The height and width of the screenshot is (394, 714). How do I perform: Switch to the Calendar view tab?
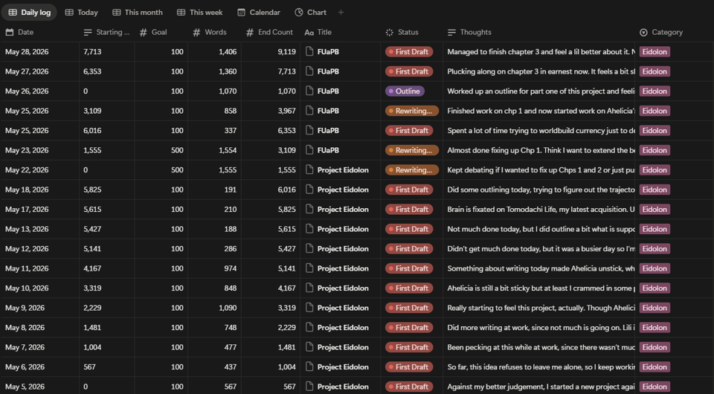pyautogui.click(x=259, y=13)
